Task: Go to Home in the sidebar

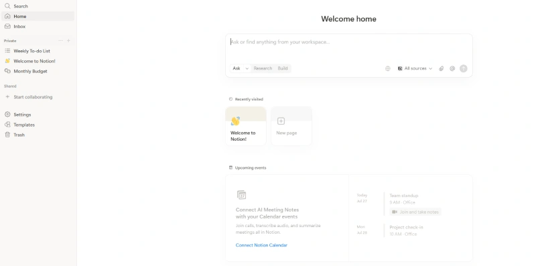Action: point(38,16)
